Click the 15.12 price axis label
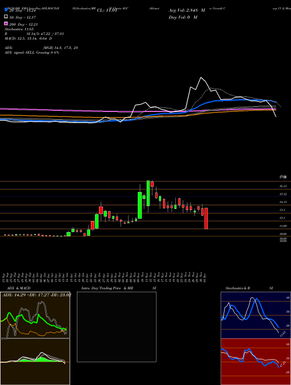Screen dimensions: 291x385 [283, 194]
